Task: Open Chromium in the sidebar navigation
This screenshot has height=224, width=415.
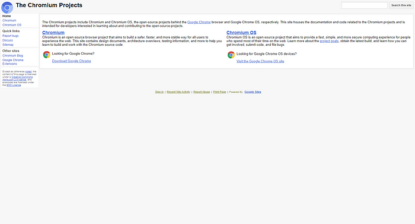Action: [x=9, y=20]
